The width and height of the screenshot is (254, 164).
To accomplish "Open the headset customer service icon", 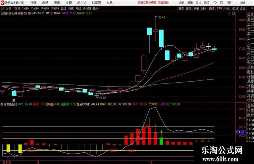I will pos(215,3).
